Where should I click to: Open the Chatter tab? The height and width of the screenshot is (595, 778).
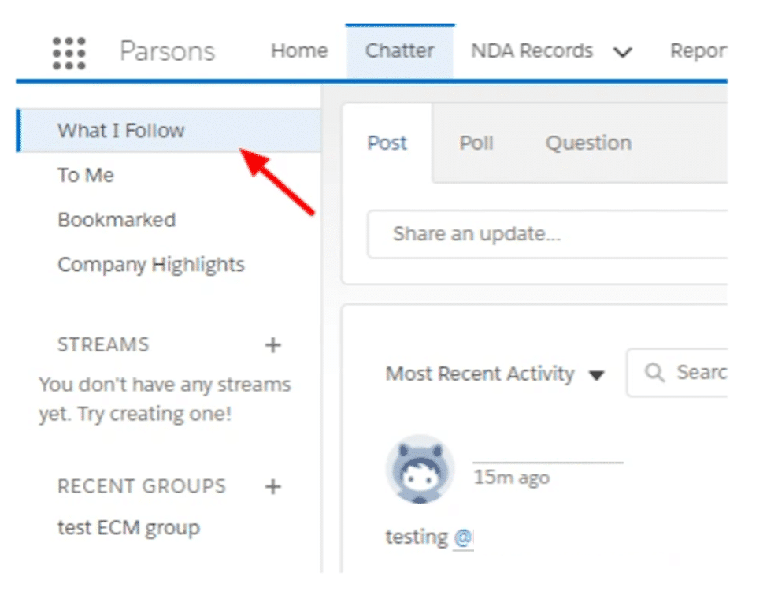tap(399, 51)
